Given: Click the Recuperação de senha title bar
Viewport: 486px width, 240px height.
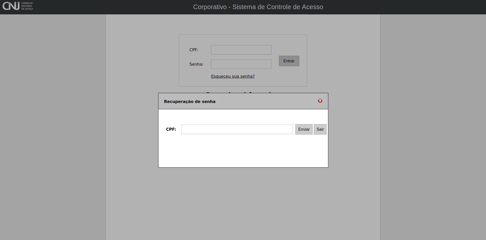Looking at the screenshot, I should coord(190,101).
